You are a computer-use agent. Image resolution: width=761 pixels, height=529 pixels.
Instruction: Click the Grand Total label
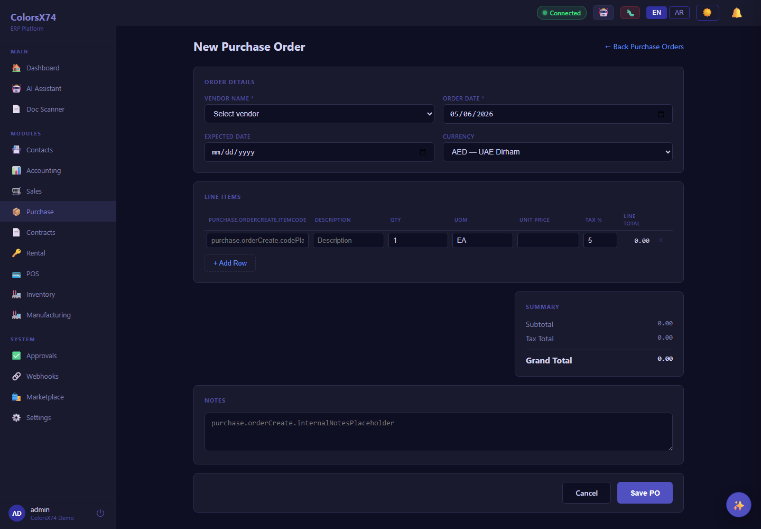click(549, 361)
